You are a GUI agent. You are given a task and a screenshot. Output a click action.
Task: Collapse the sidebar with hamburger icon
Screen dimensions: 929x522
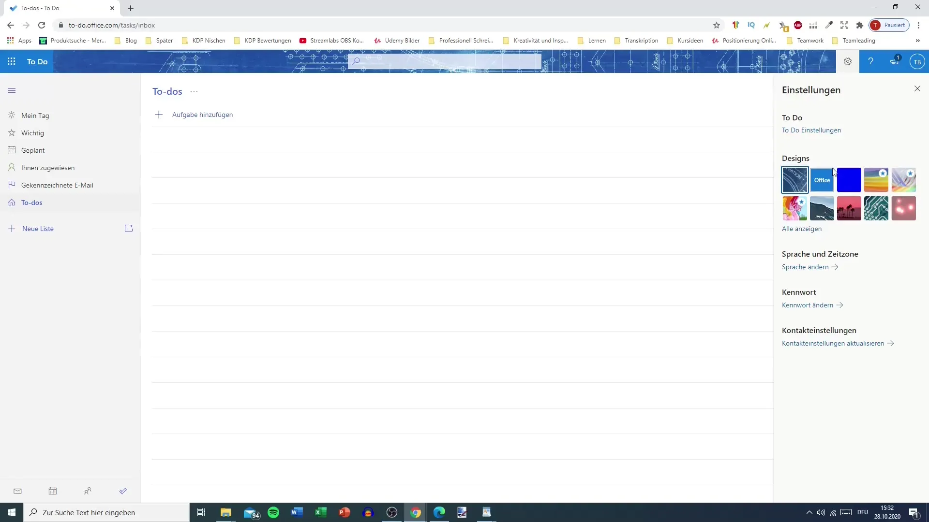tap(12, 90)
